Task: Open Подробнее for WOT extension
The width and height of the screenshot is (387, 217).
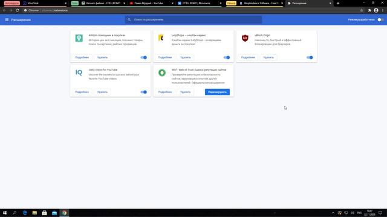Action: pyautogui.click(x=165, y=92)
